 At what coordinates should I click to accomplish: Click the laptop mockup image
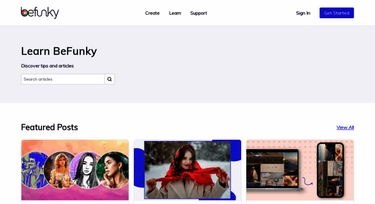[274, 171]
